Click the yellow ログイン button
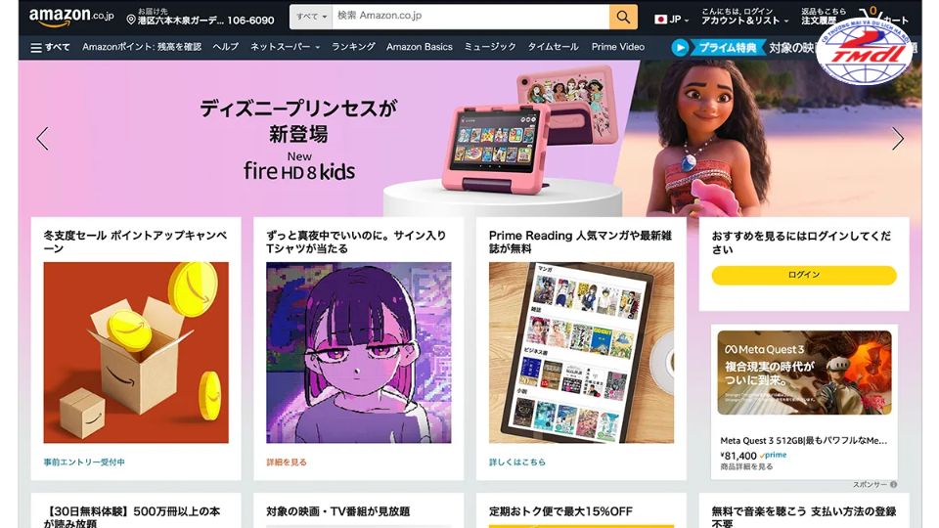This screenshot has height=528, width=939. click(x=804, y=275)
